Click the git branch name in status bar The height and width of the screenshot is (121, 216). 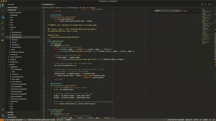click(14, 120)
